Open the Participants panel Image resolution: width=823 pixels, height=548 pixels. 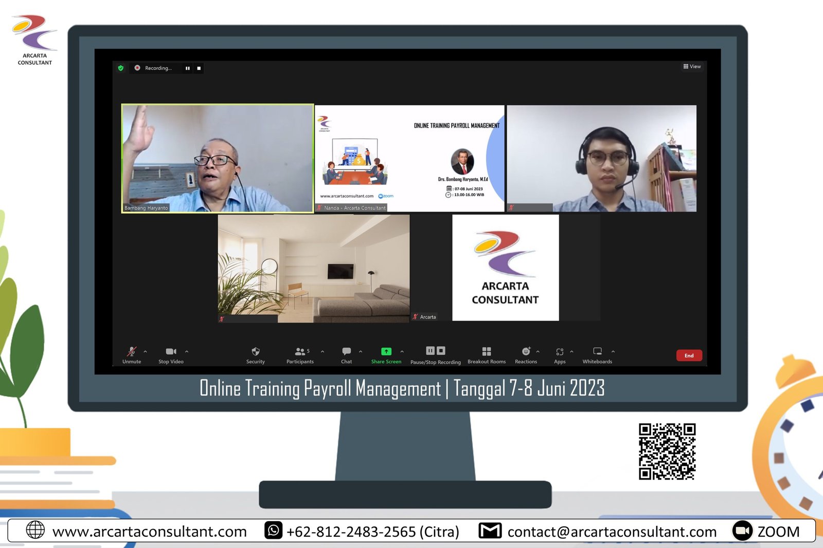pyautogui.click(x=300, y=352)
